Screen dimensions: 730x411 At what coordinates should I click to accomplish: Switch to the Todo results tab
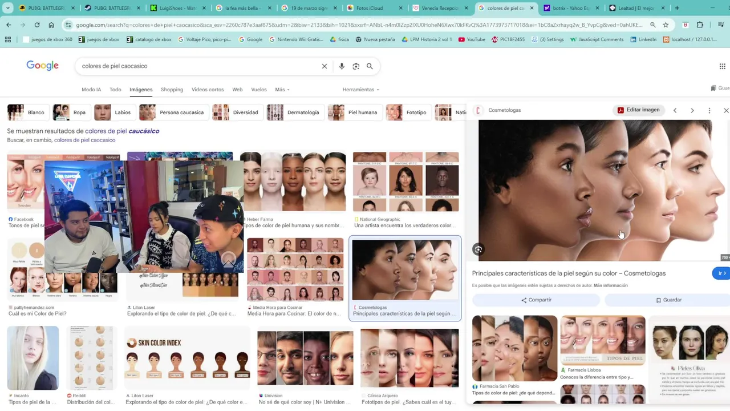(x=115, y=90)
